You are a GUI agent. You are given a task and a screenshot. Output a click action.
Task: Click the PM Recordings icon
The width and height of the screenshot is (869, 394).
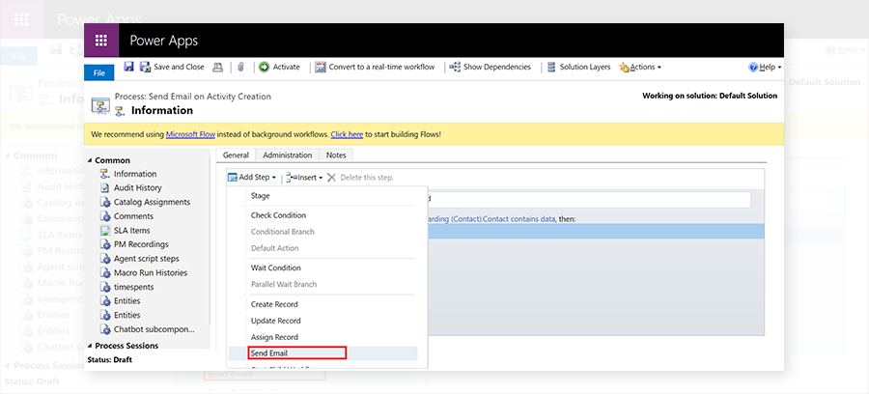(104, 244)
